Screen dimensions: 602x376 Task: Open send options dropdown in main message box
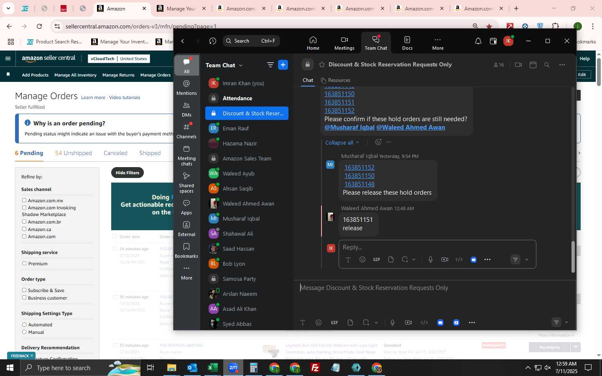point(566,322)
